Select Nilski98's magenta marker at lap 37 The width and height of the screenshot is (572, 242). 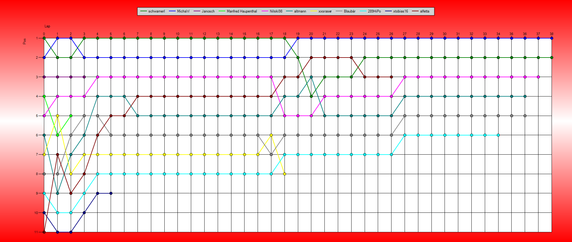pos(538,77)
